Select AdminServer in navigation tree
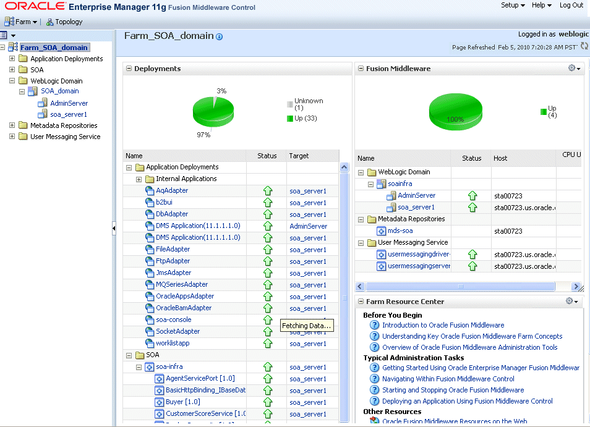The width and height of the screenshot is (590, 427). (69, 103)
